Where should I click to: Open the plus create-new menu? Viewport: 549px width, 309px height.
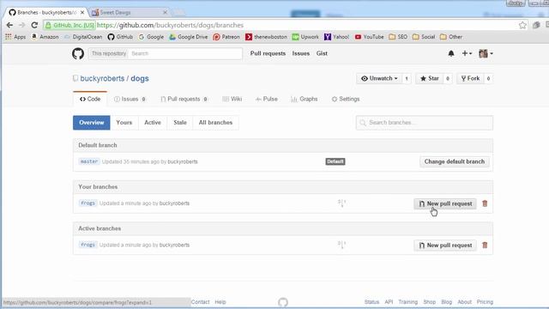pyautogui.click(x=467, y=53)
